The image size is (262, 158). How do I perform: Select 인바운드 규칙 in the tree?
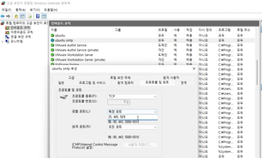tap(20, 27)
